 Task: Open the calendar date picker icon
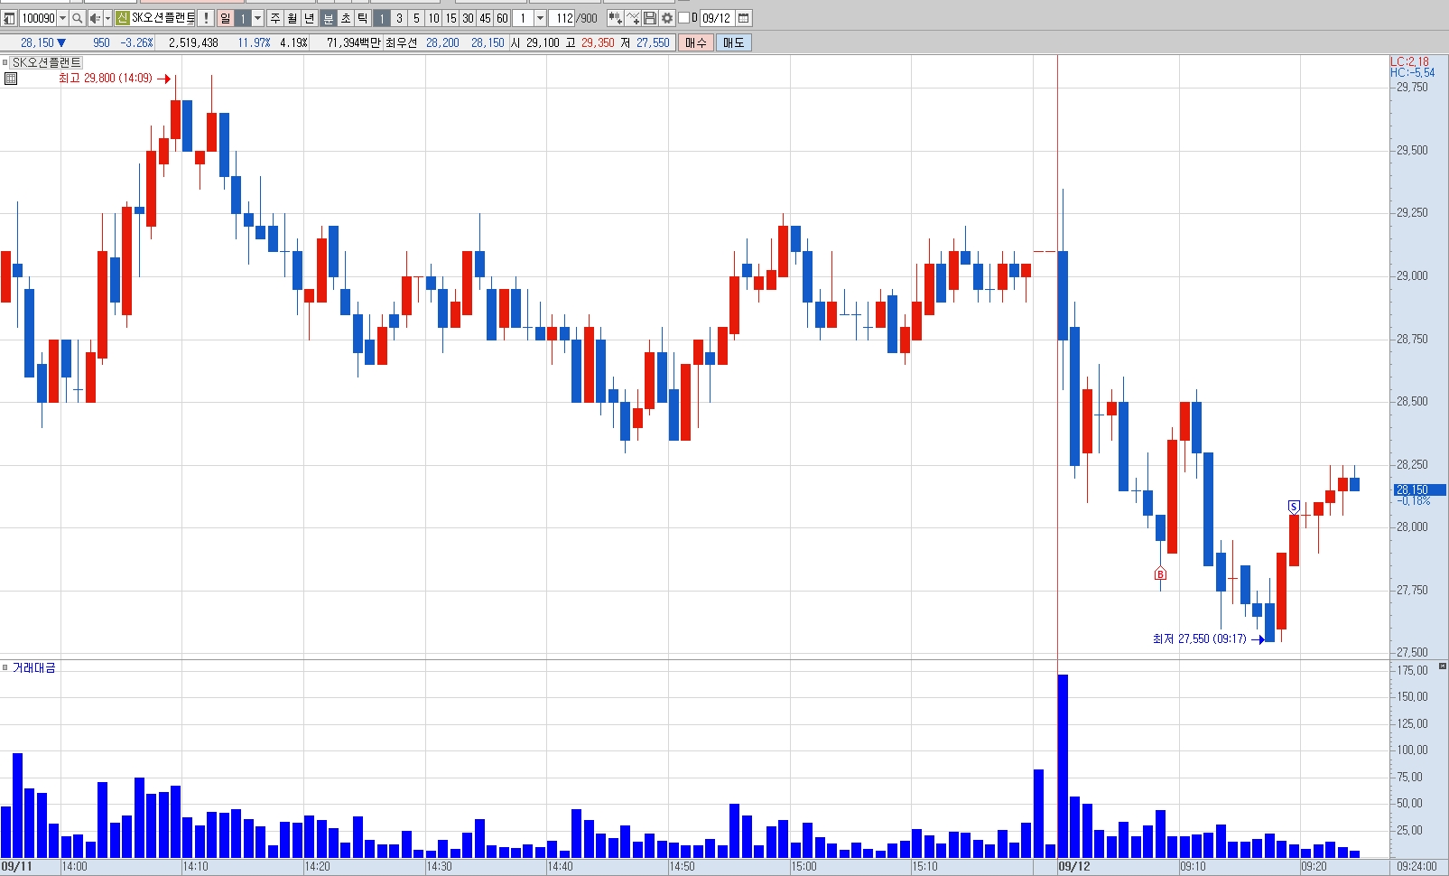744,18
